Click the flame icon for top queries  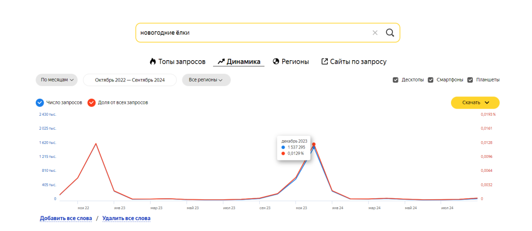153,61
